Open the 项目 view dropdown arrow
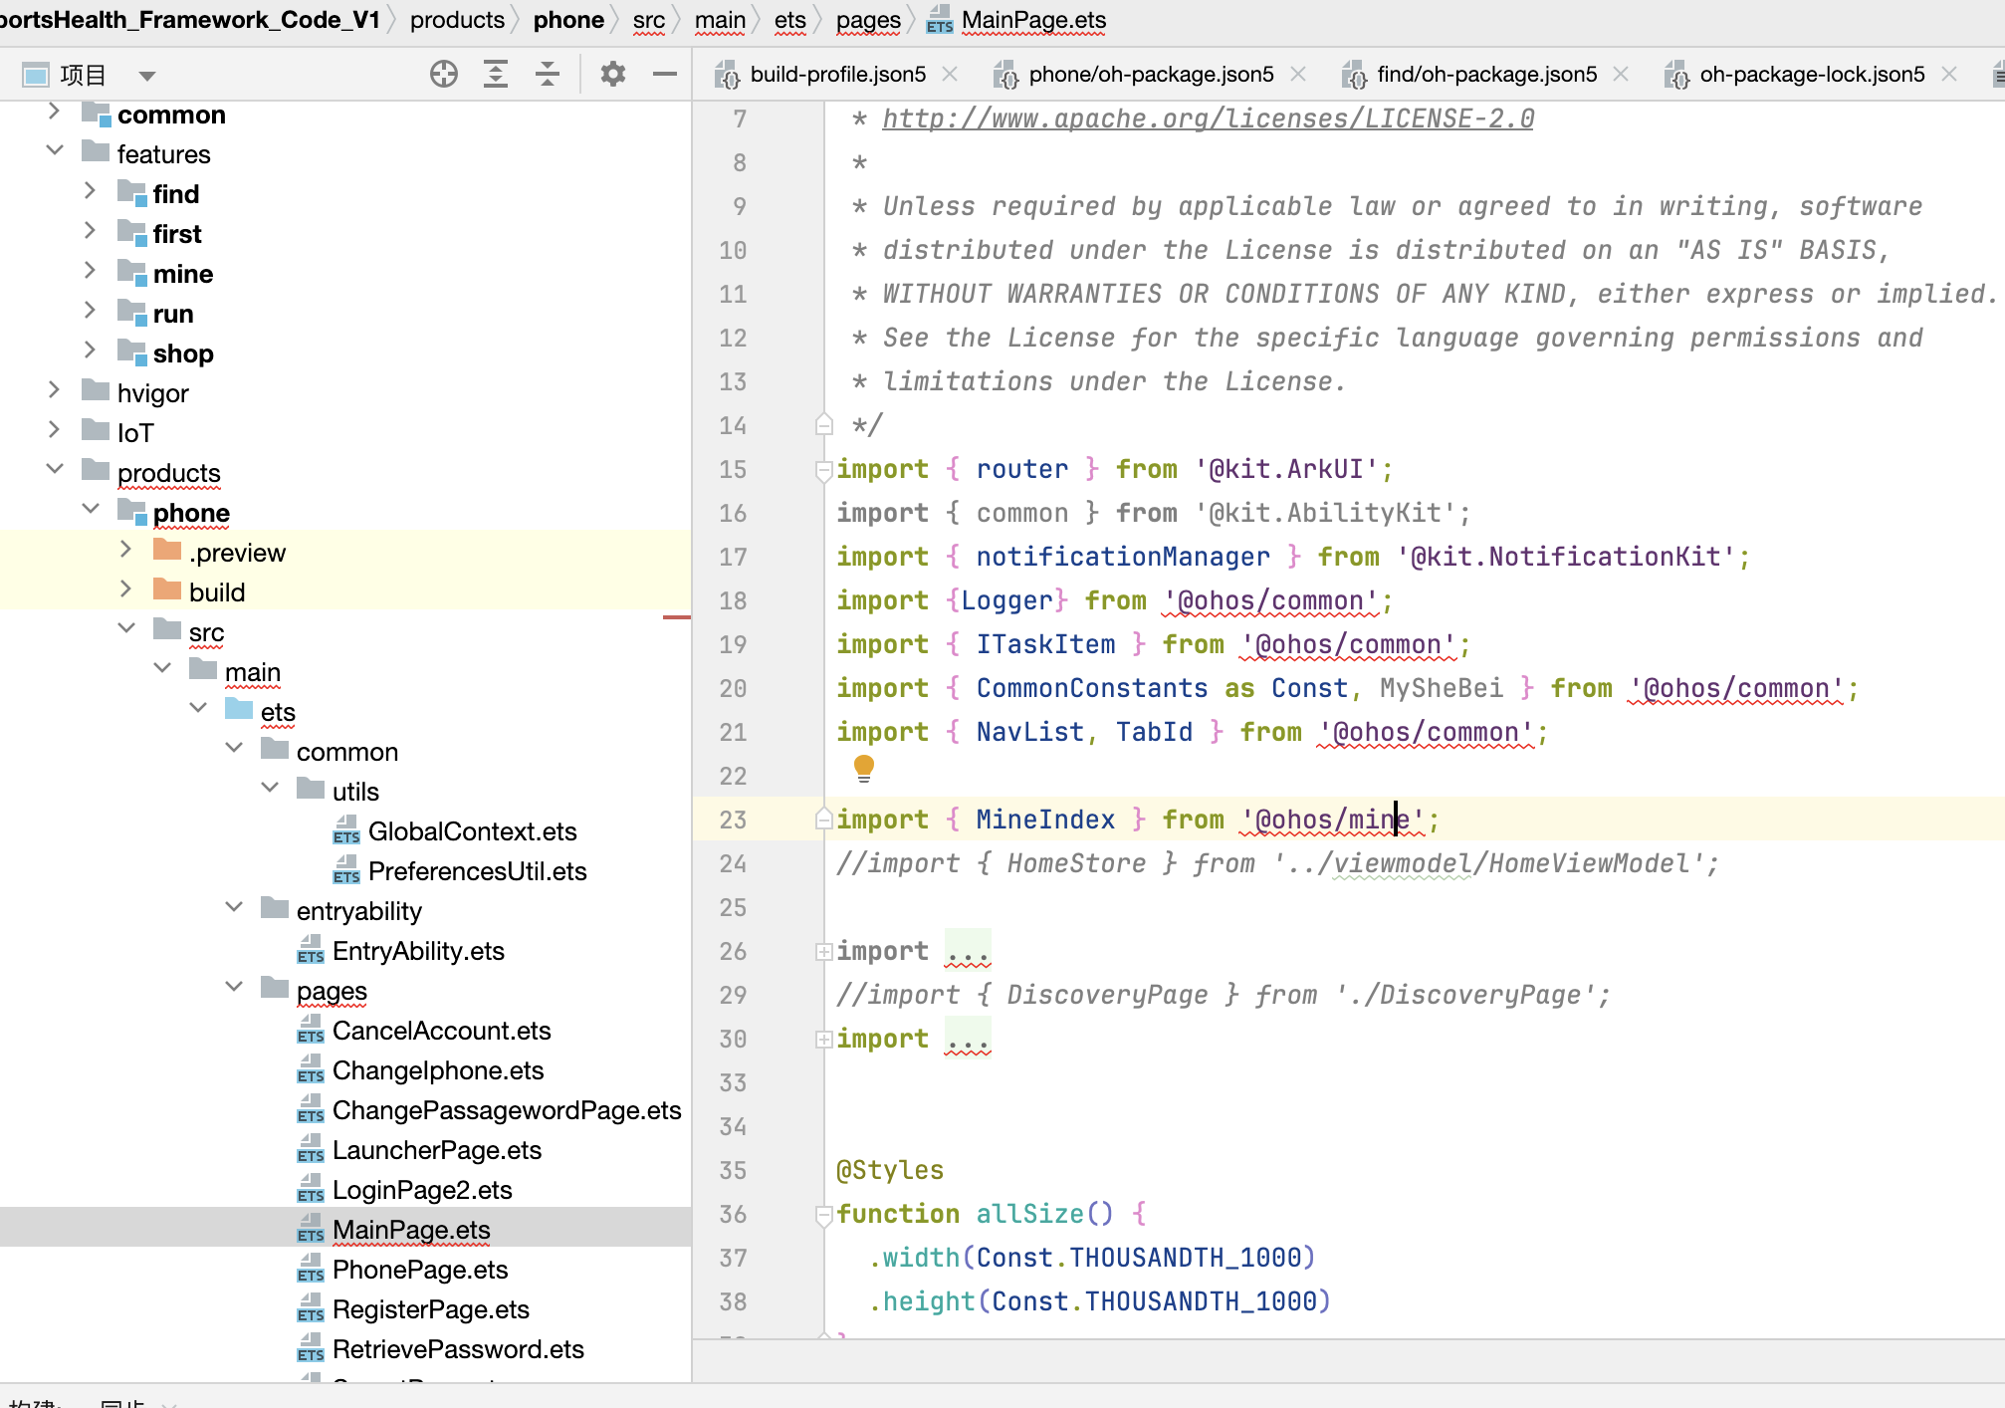2005x1408 pixels. pyautogui.click(x=147, y=76)
